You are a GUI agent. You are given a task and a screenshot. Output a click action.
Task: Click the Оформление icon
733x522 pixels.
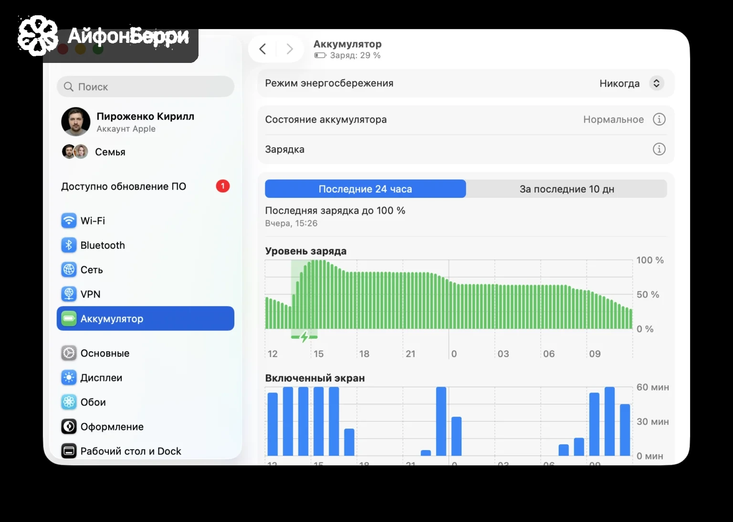[69, 427]
